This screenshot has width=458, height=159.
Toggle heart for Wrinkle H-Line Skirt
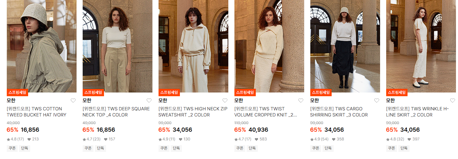[x=453, y=101]
